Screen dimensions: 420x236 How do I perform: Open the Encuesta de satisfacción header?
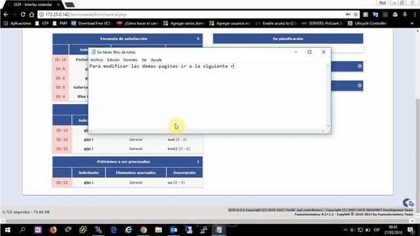point(127,39)
